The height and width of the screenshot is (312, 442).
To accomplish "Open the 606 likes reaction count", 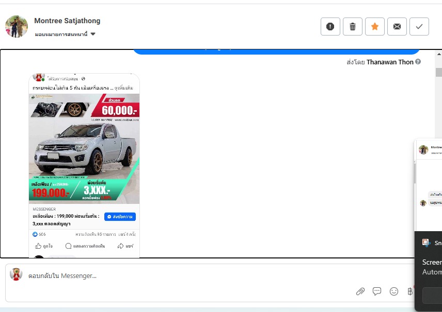I will (39, 234).
